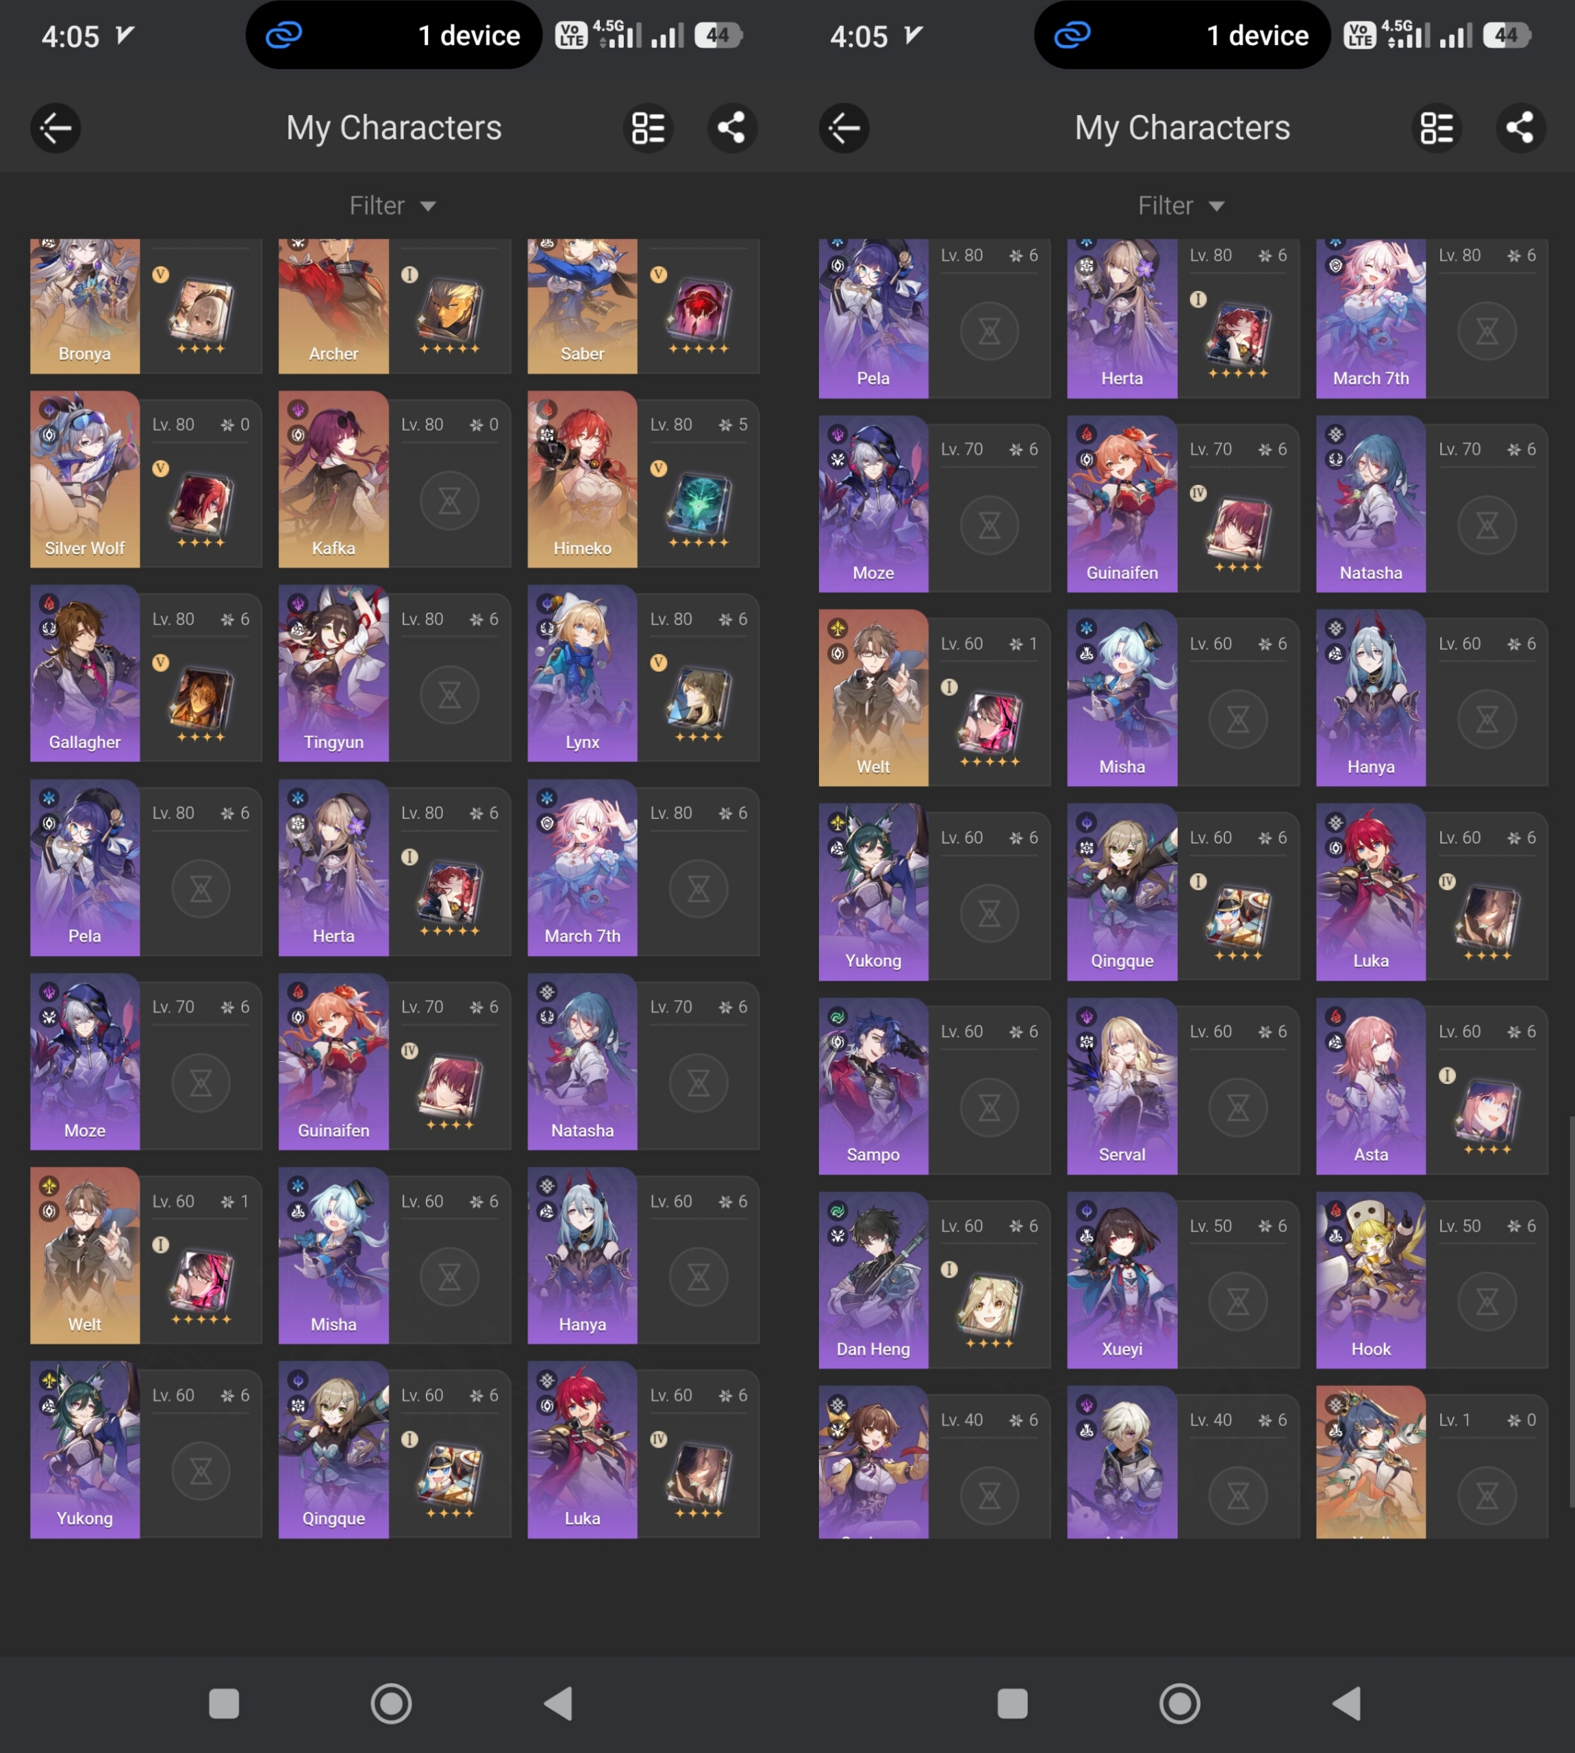Open the Filter dropdown on the left screen

point(393,206)
